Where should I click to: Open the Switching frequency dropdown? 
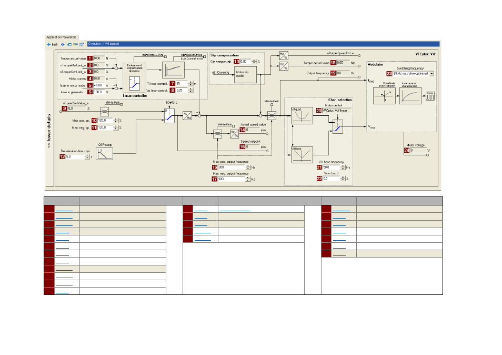point(431,74)
